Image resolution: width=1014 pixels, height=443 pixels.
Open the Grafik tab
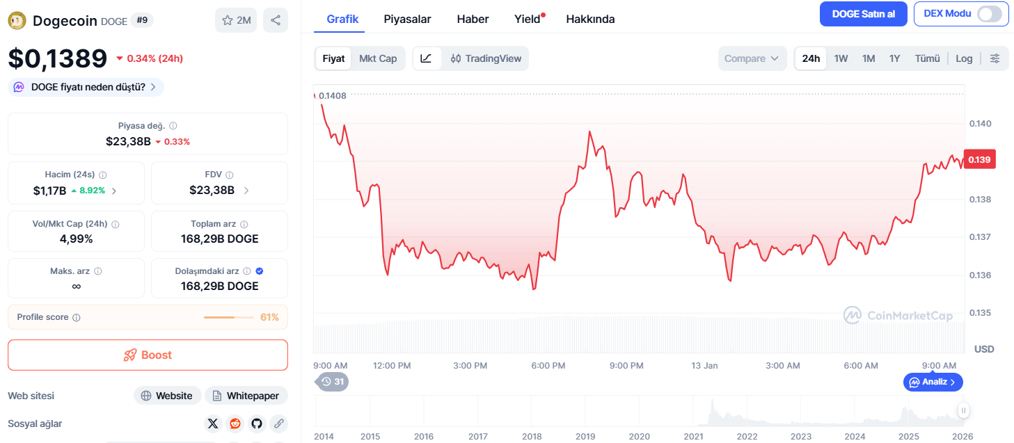pos(342,19)
